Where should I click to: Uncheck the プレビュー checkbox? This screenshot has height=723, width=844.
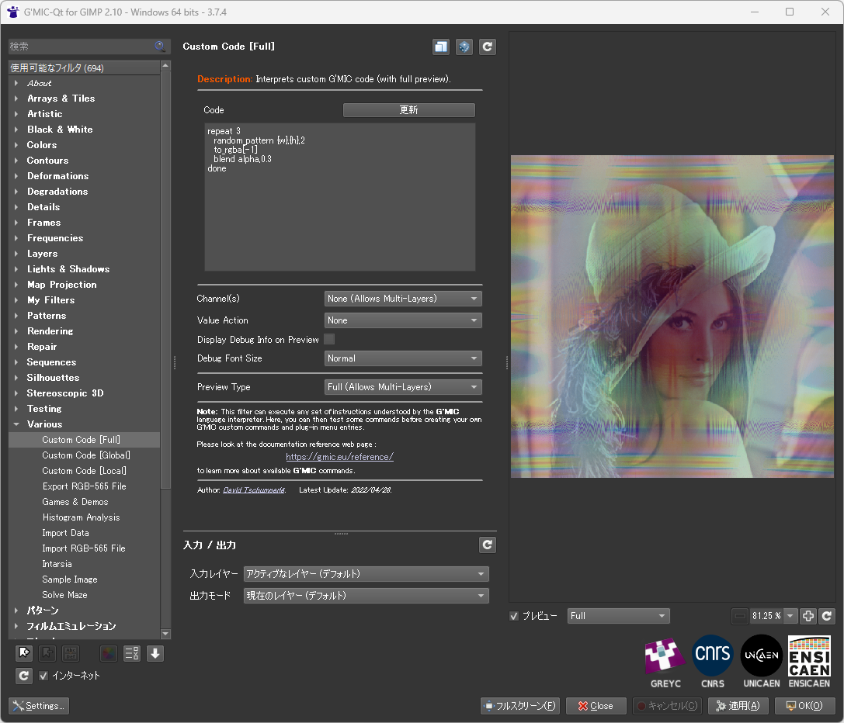tap(514, 616)
